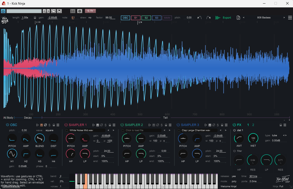Enable the FX filter power toggle

(x=235, y=151)
